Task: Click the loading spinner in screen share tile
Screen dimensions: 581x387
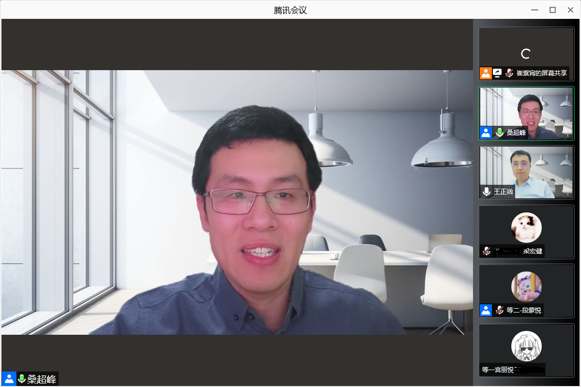Action: point(525,54)
